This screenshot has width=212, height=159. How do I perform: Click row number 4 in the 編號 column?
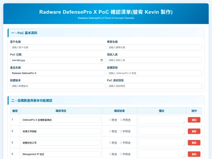12,154
